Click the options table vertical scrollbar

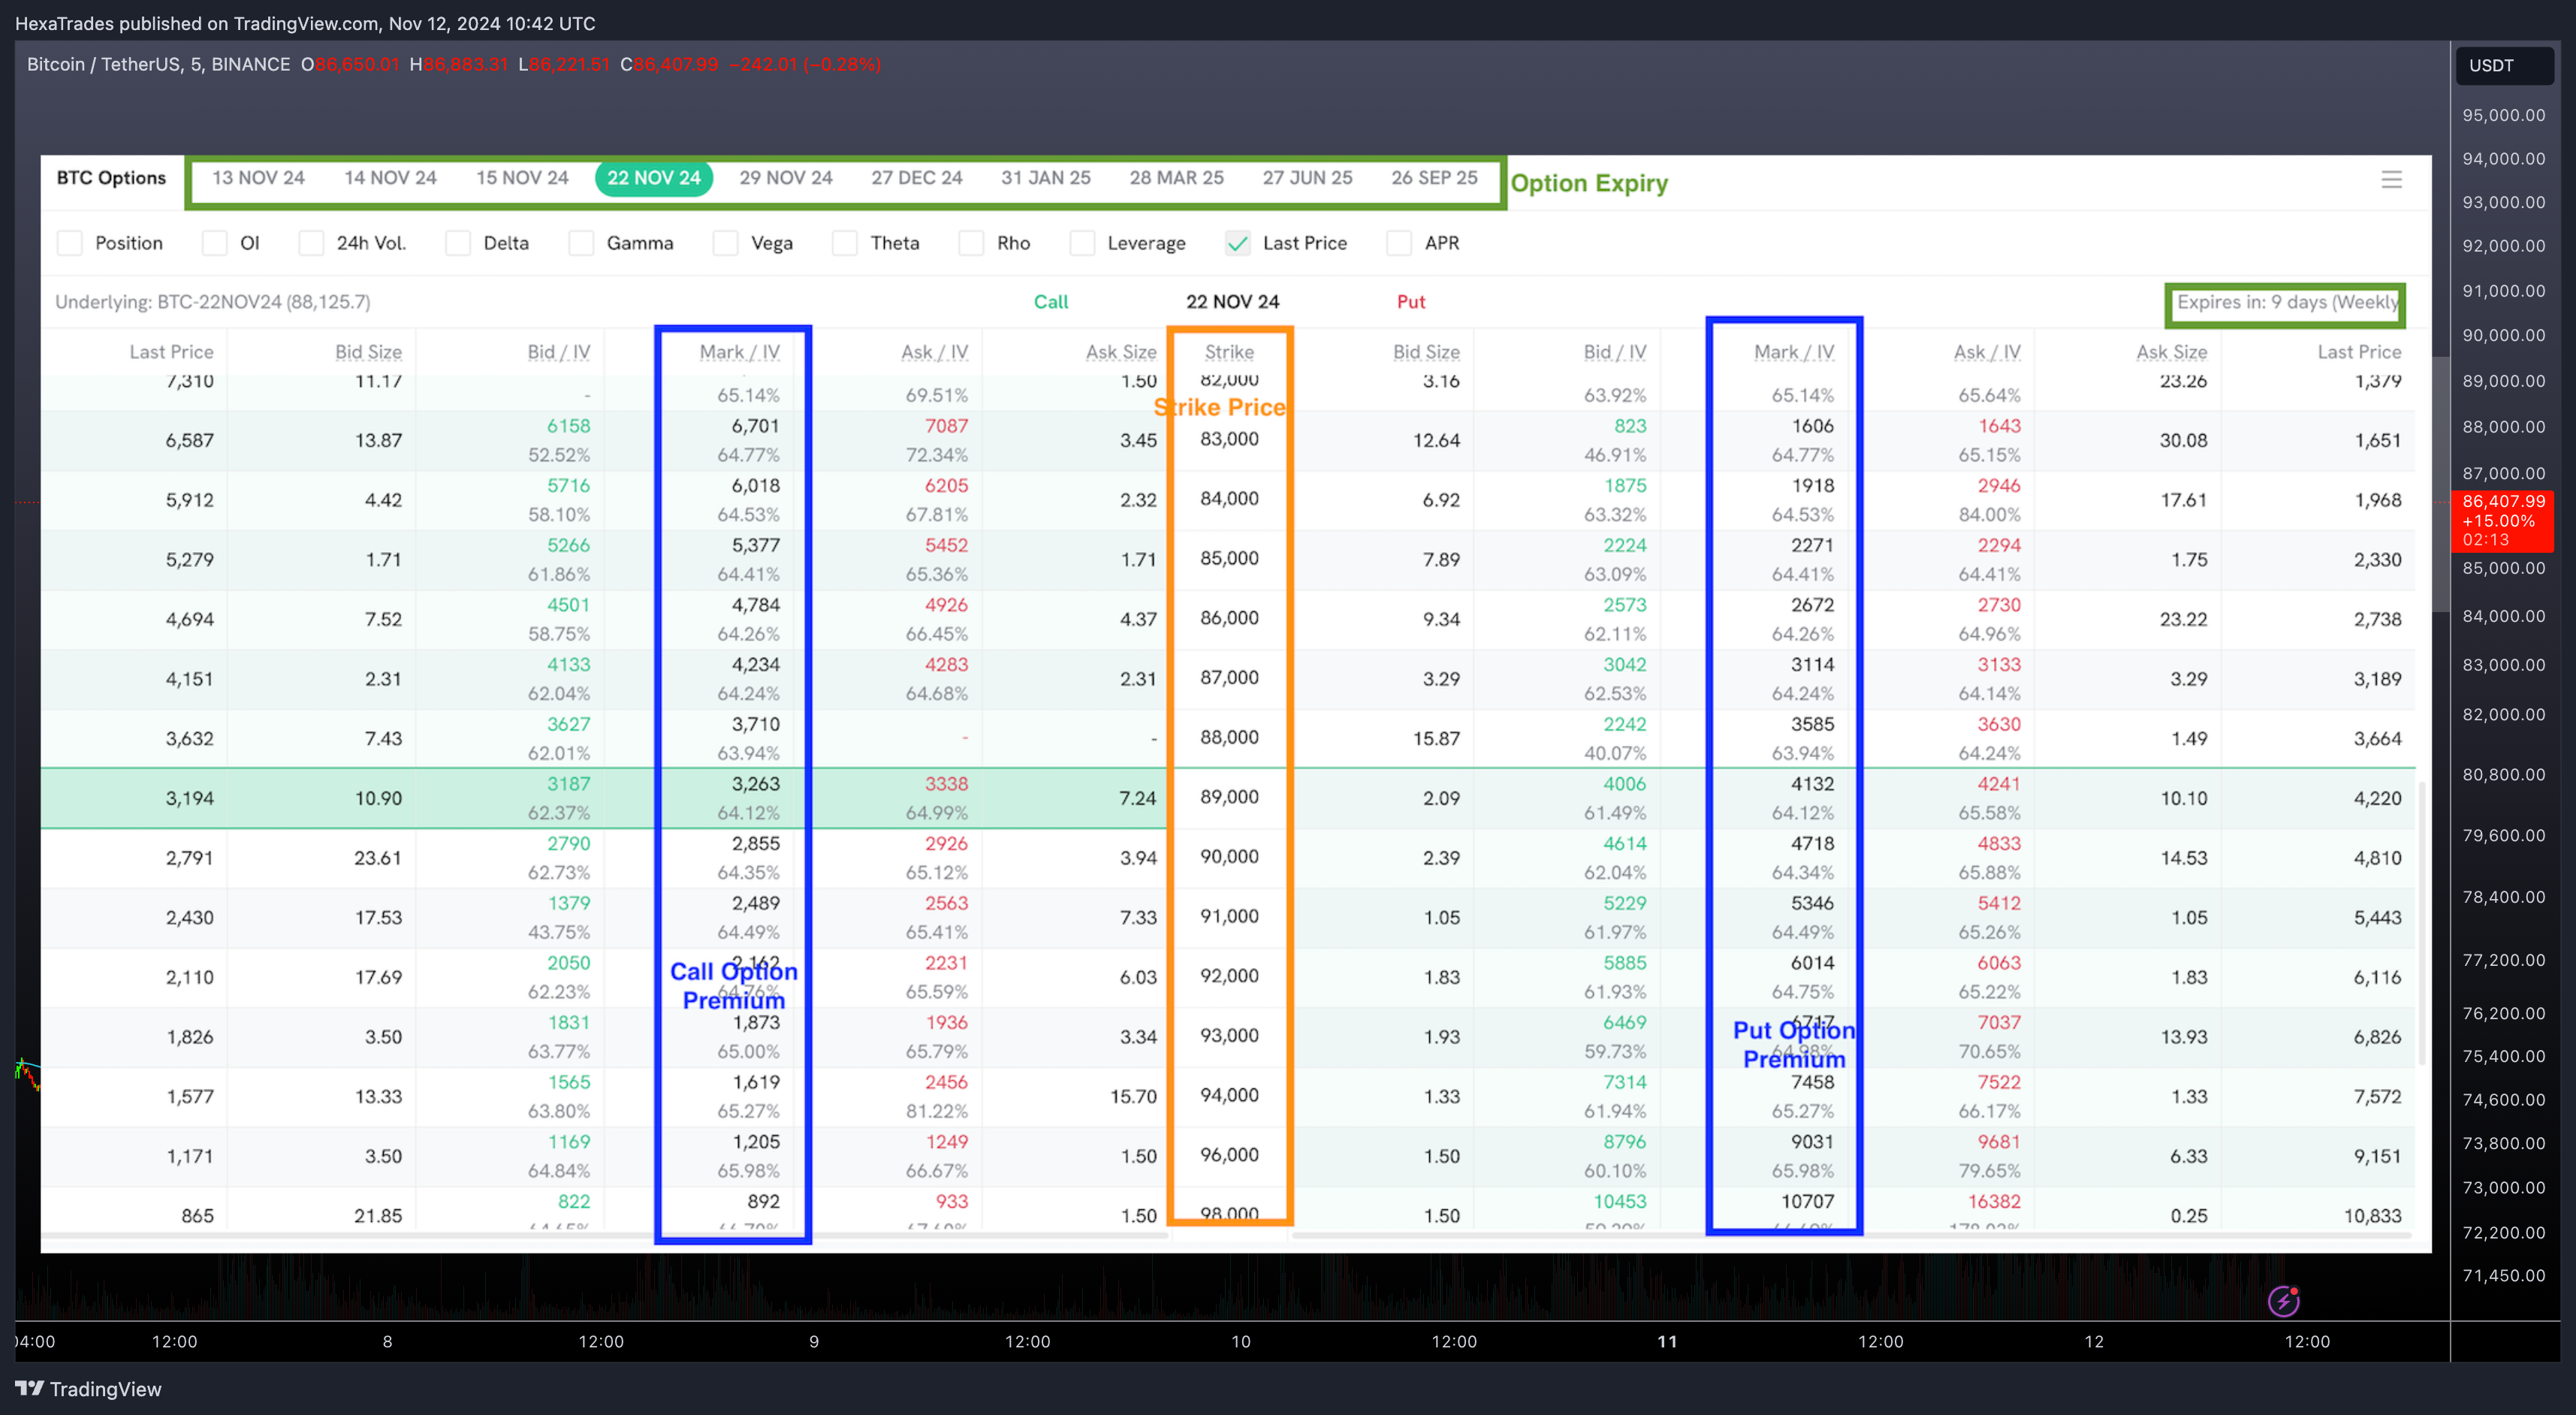[x=2421, y=922]
